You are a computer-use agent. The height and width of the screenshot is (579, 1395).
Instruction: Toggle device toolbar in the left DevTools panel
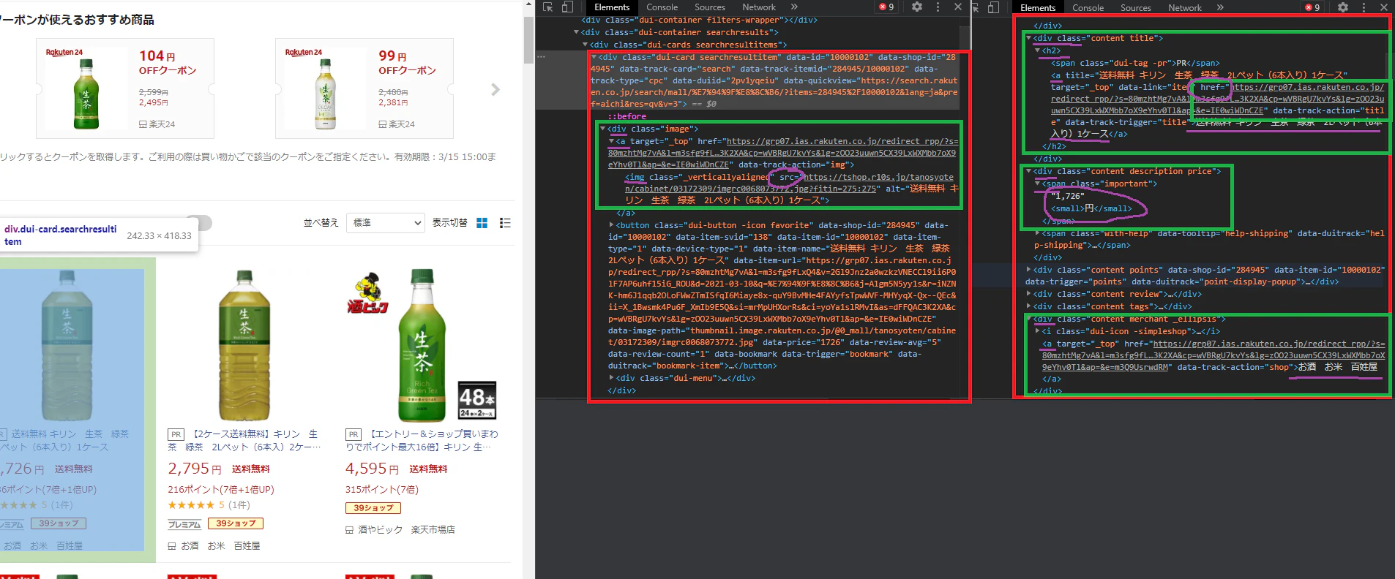pyautogui.click(x=567, y=7)
